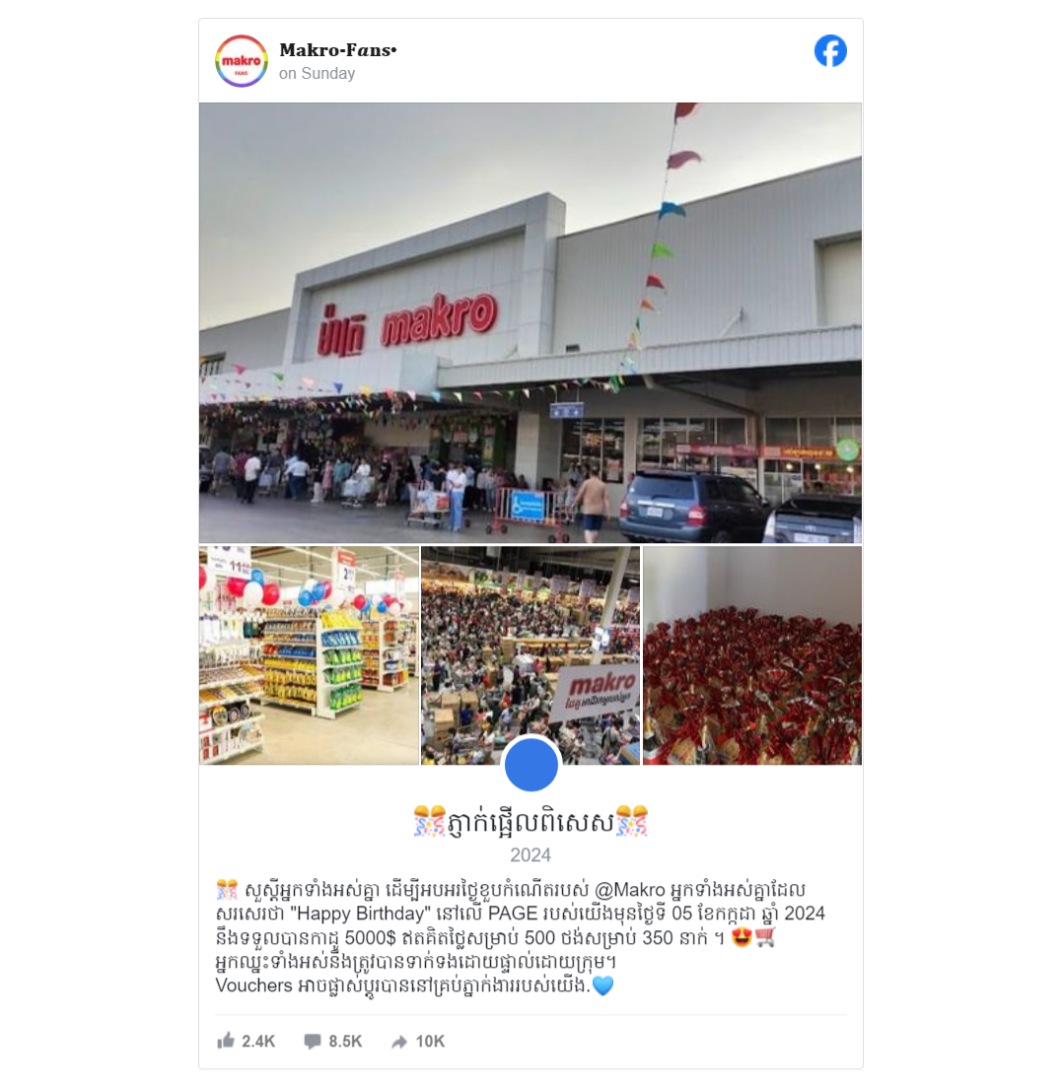
Task: Click the Makro Fans profile picture
Action: point(242,61)
